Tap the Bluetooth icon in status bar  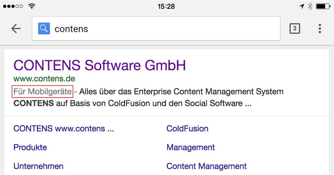310,6
